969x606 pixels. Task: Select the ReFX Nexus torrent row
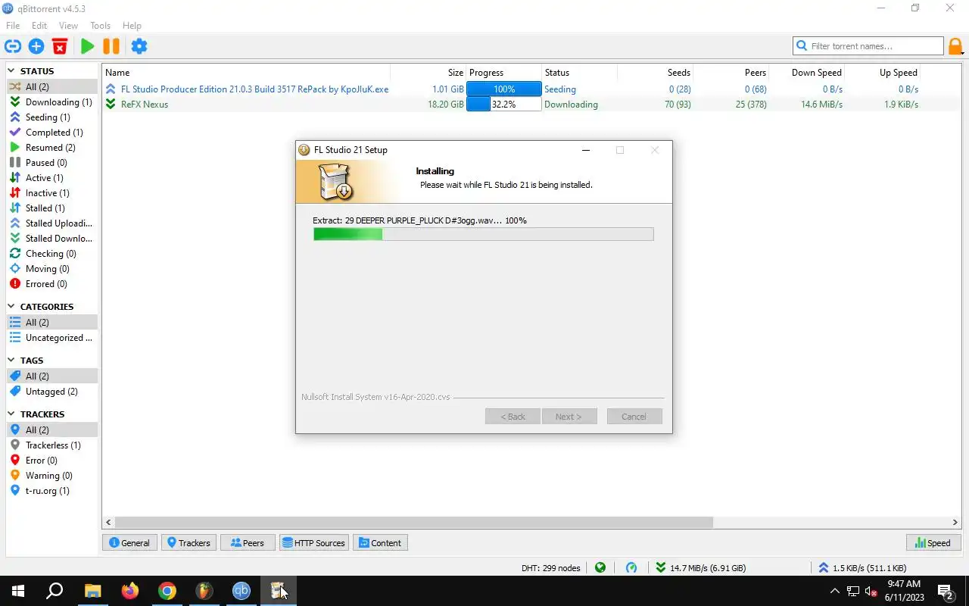[x=531, y=105]
